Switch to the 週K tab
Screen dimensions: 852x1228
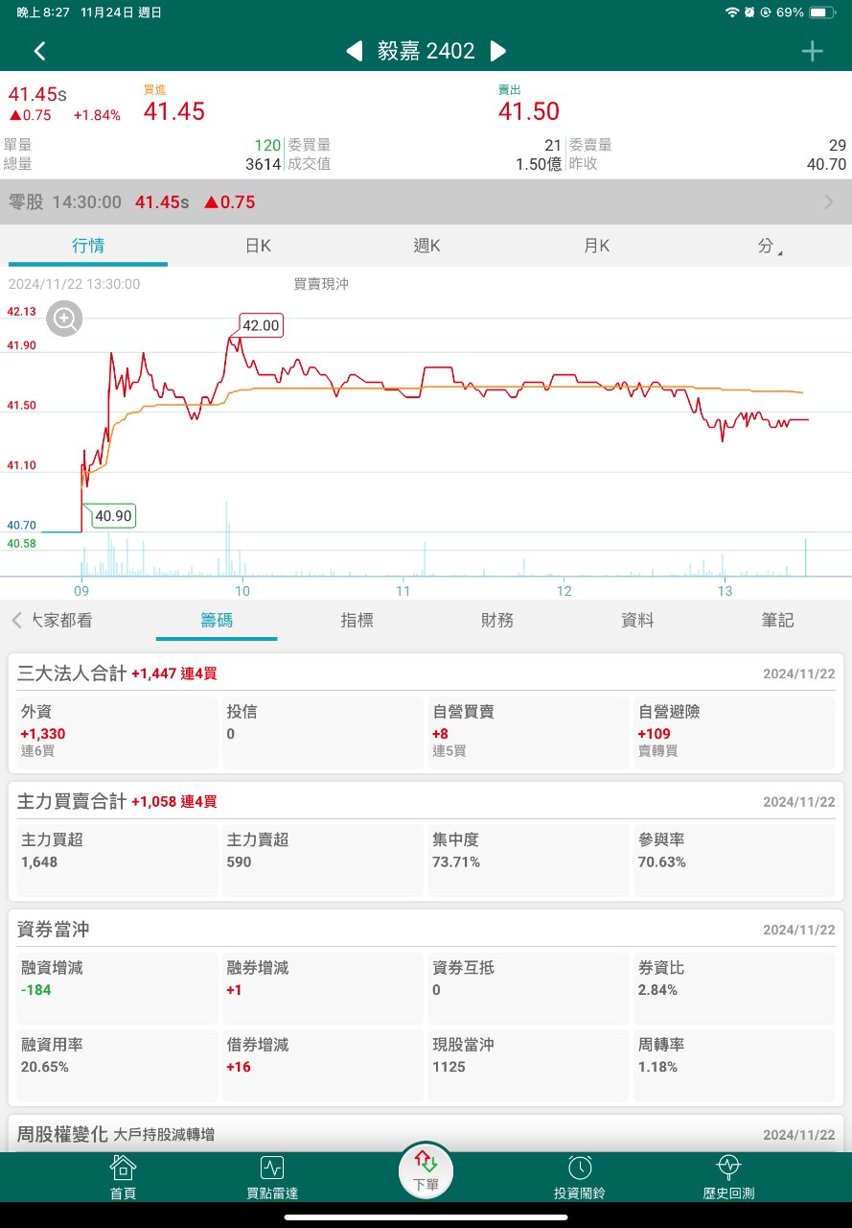pyautogui.click(x=426, y=246)
